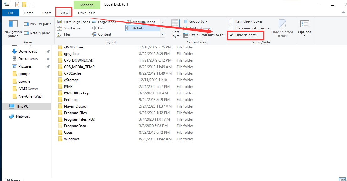Switch to the View tab

pos(64,13)
